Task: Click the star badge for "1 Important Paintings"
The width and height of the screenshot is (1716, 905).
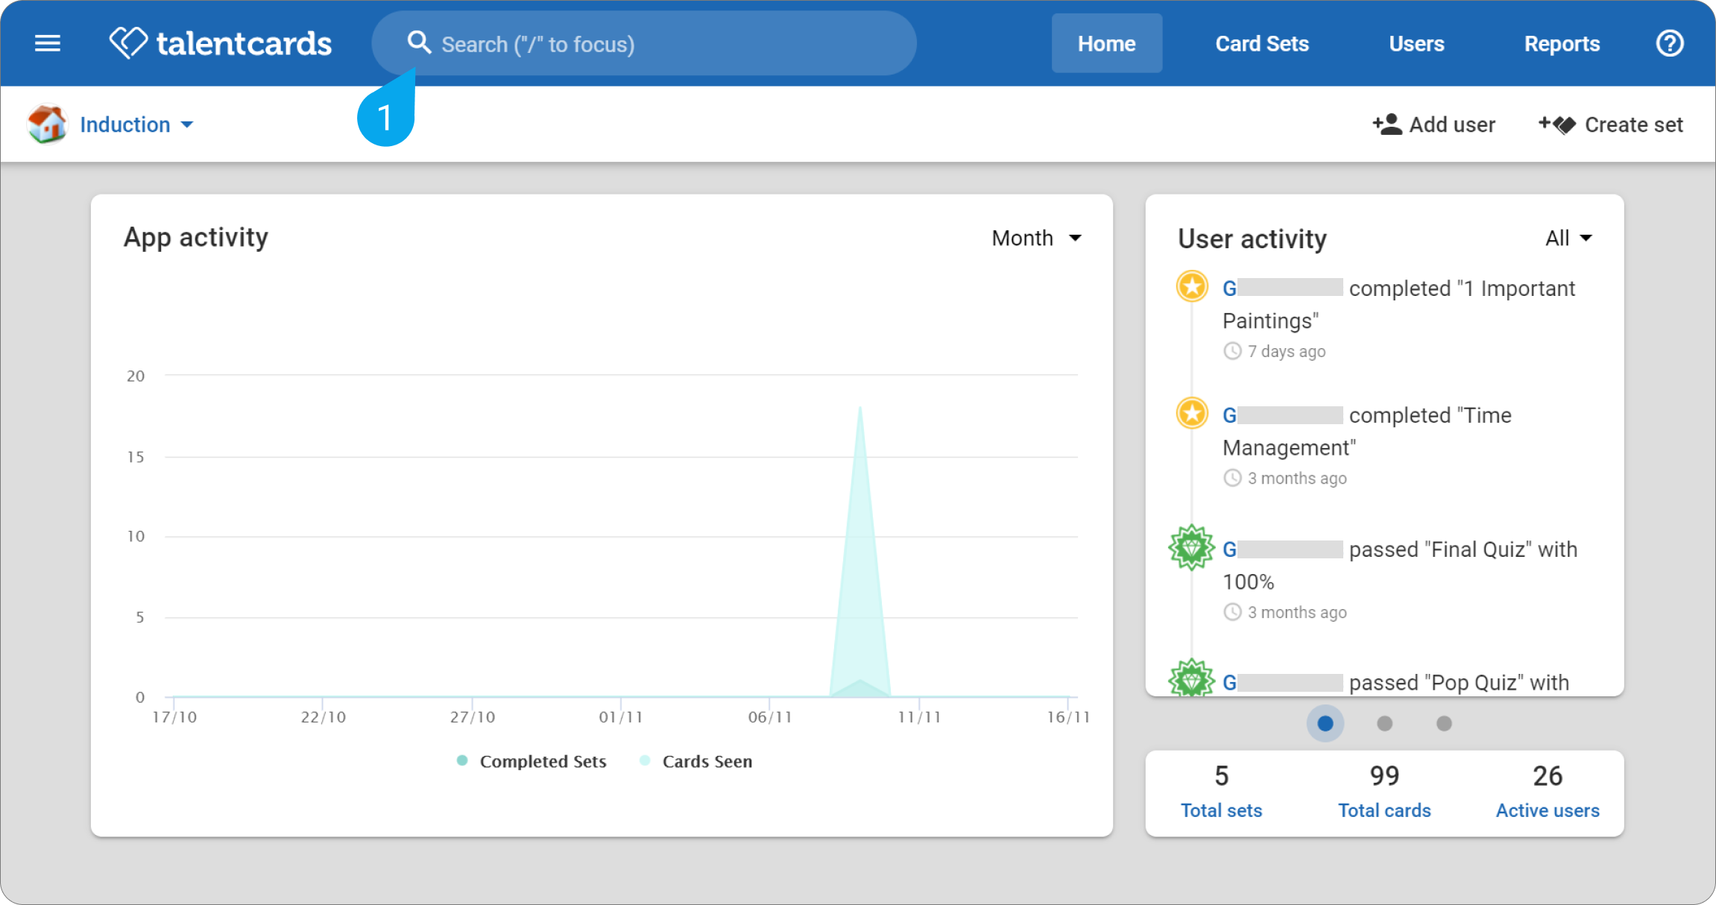Action: tap(1192, 286)
